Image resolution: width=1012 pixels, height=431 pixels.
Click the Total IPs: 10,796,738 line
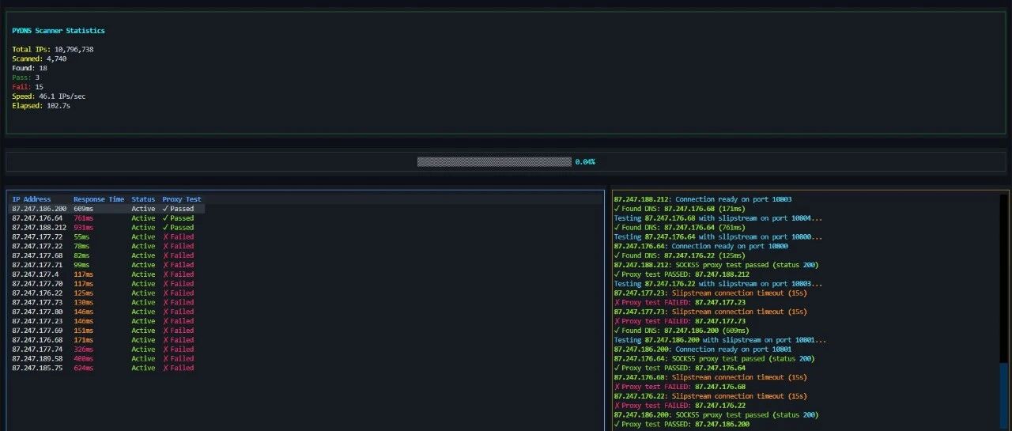tap(53, 49)
